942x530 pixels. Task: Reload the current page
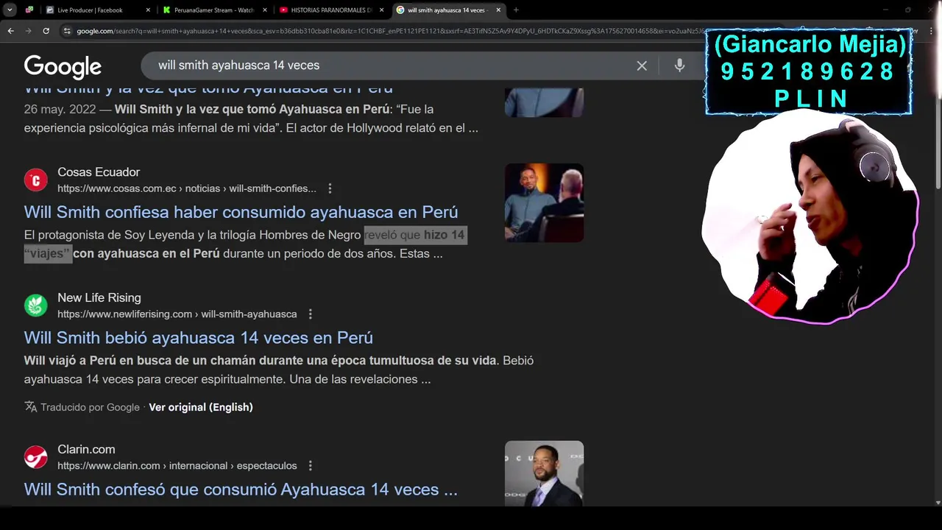[x=46, y=31]
